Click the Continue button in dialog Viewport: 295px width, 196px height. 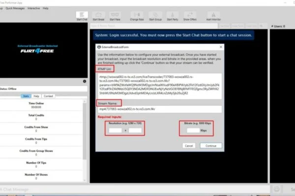pos(211,146)
